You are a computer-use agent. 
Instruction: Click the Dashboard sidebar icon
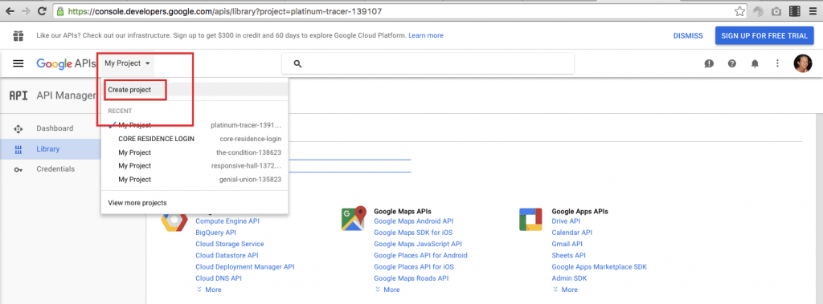[18, 128]
